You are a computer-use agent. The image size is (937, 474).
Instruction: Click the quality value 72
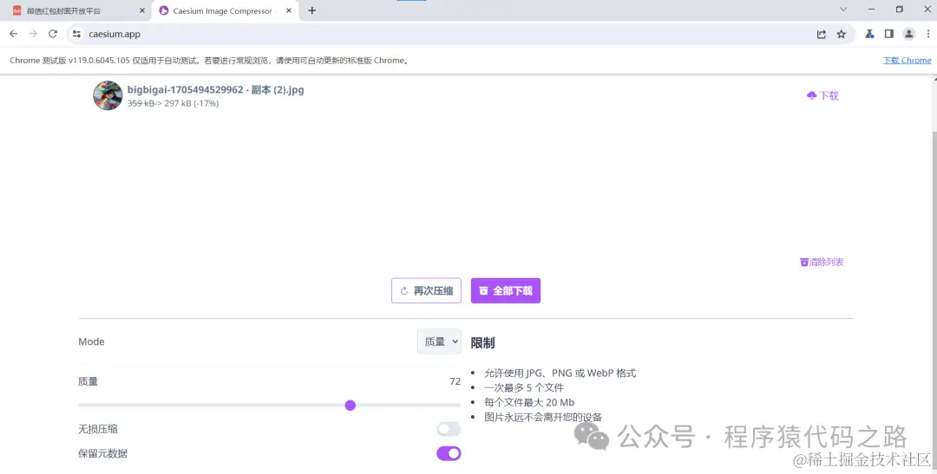click(455, 381)
